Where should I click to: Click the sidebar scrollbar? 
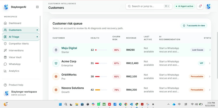pos(40,39)
